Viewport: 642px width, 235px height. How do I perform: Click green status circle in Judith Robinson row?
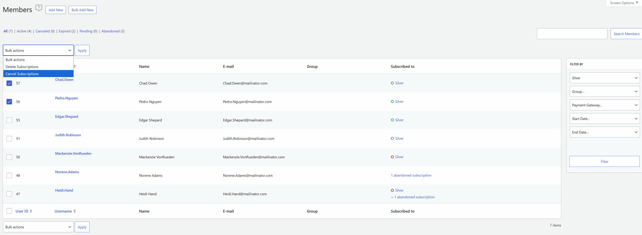coord(392,138)
